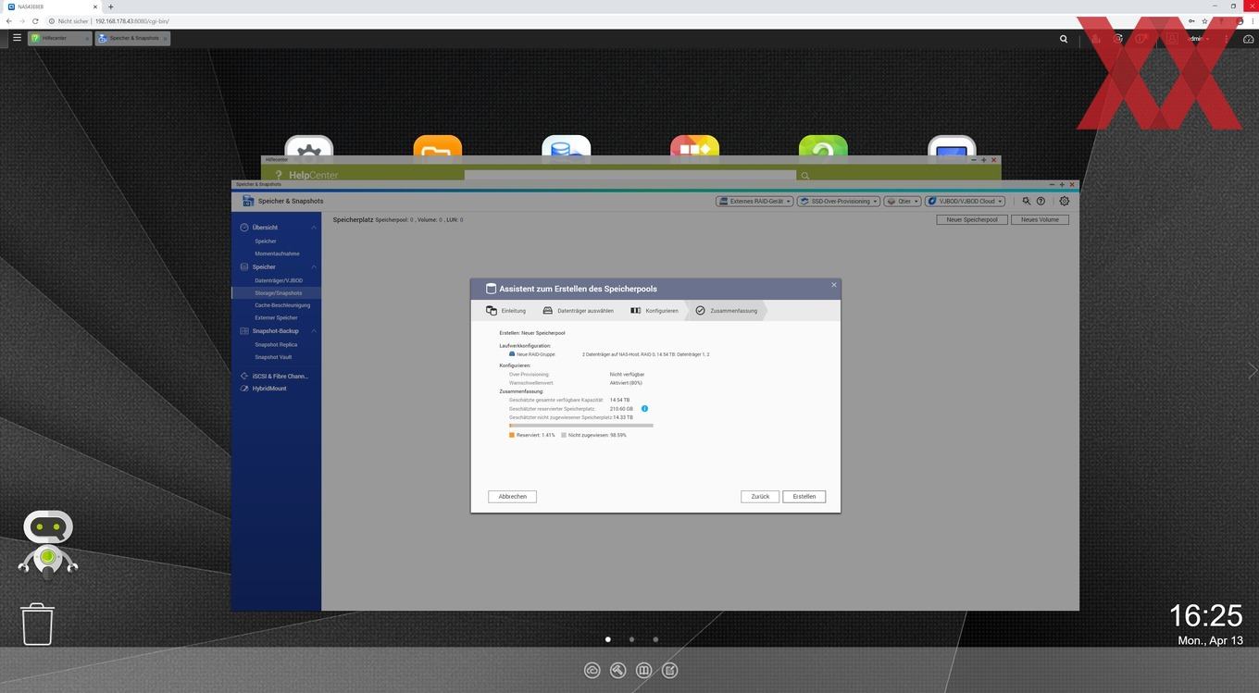Open the Recycle Bin on the desktop
The width and height of the screenshot is (1259, 693).
(x=38, y=624)
